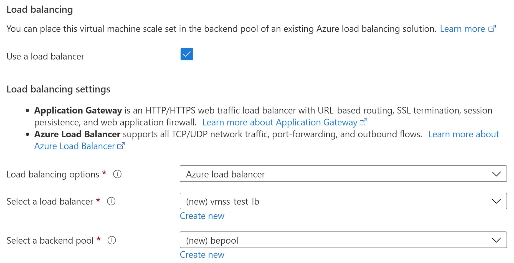This screenshot has height=263, width=514.
Task: Click the bold Application Gateway text
Action: click(x=78, y=110)
